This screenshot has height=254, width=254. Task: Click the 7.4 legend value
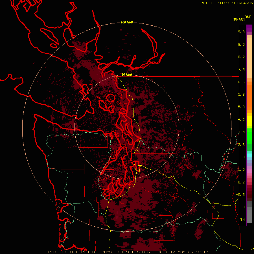click(241, 69)
